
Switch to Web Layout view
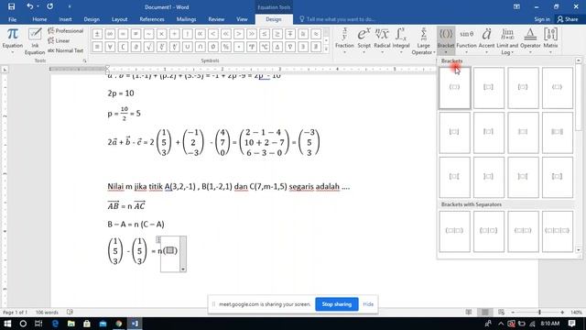(501, 312)
